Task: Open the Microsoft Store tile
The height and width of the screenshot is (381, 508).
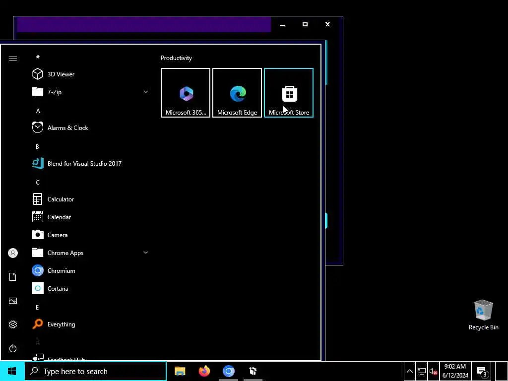Action: [x=289, y=93]
